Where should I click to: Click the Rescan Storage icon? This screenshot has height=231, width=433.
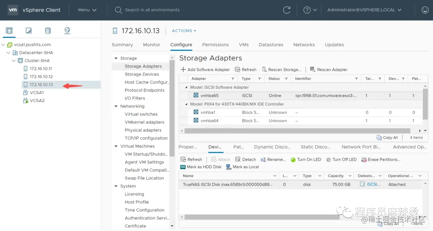click(x=264, y=70)
